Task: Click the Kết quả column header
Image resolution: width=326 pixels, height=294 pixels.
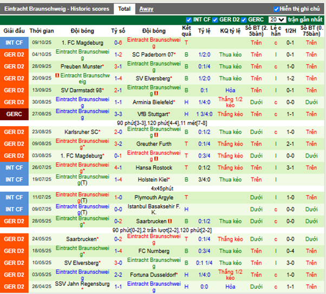Action: (186, 31)
